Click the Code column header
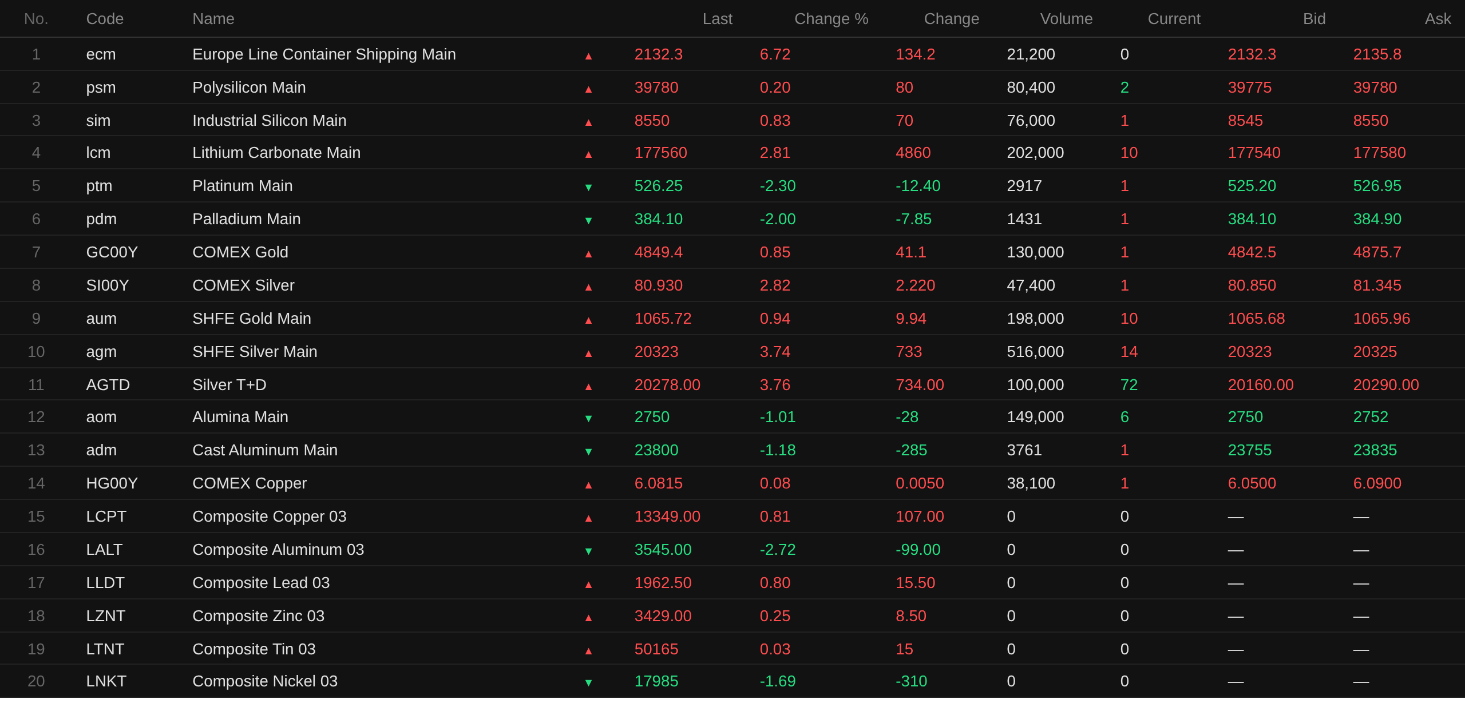 (105, 19)
